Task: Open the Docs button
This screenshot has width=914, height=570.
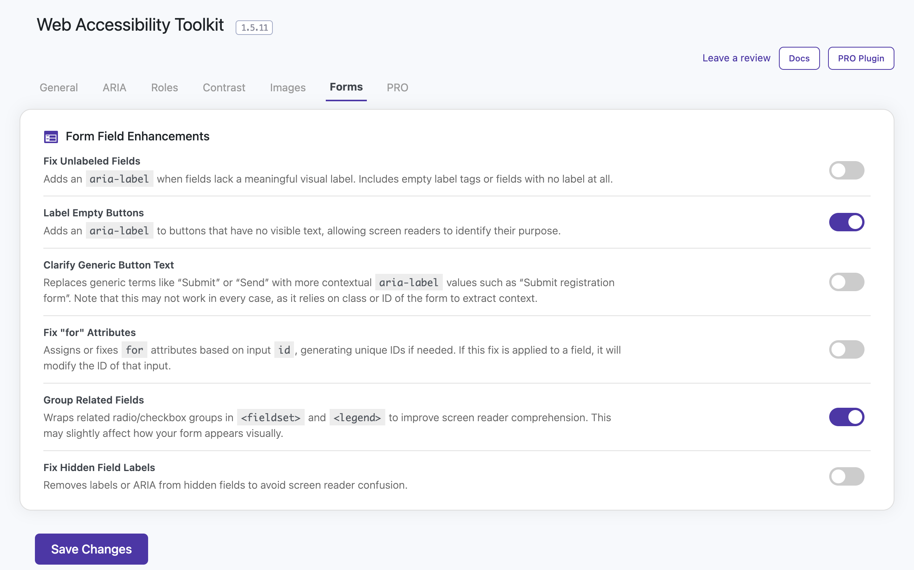Action: (x=799, y=58)
